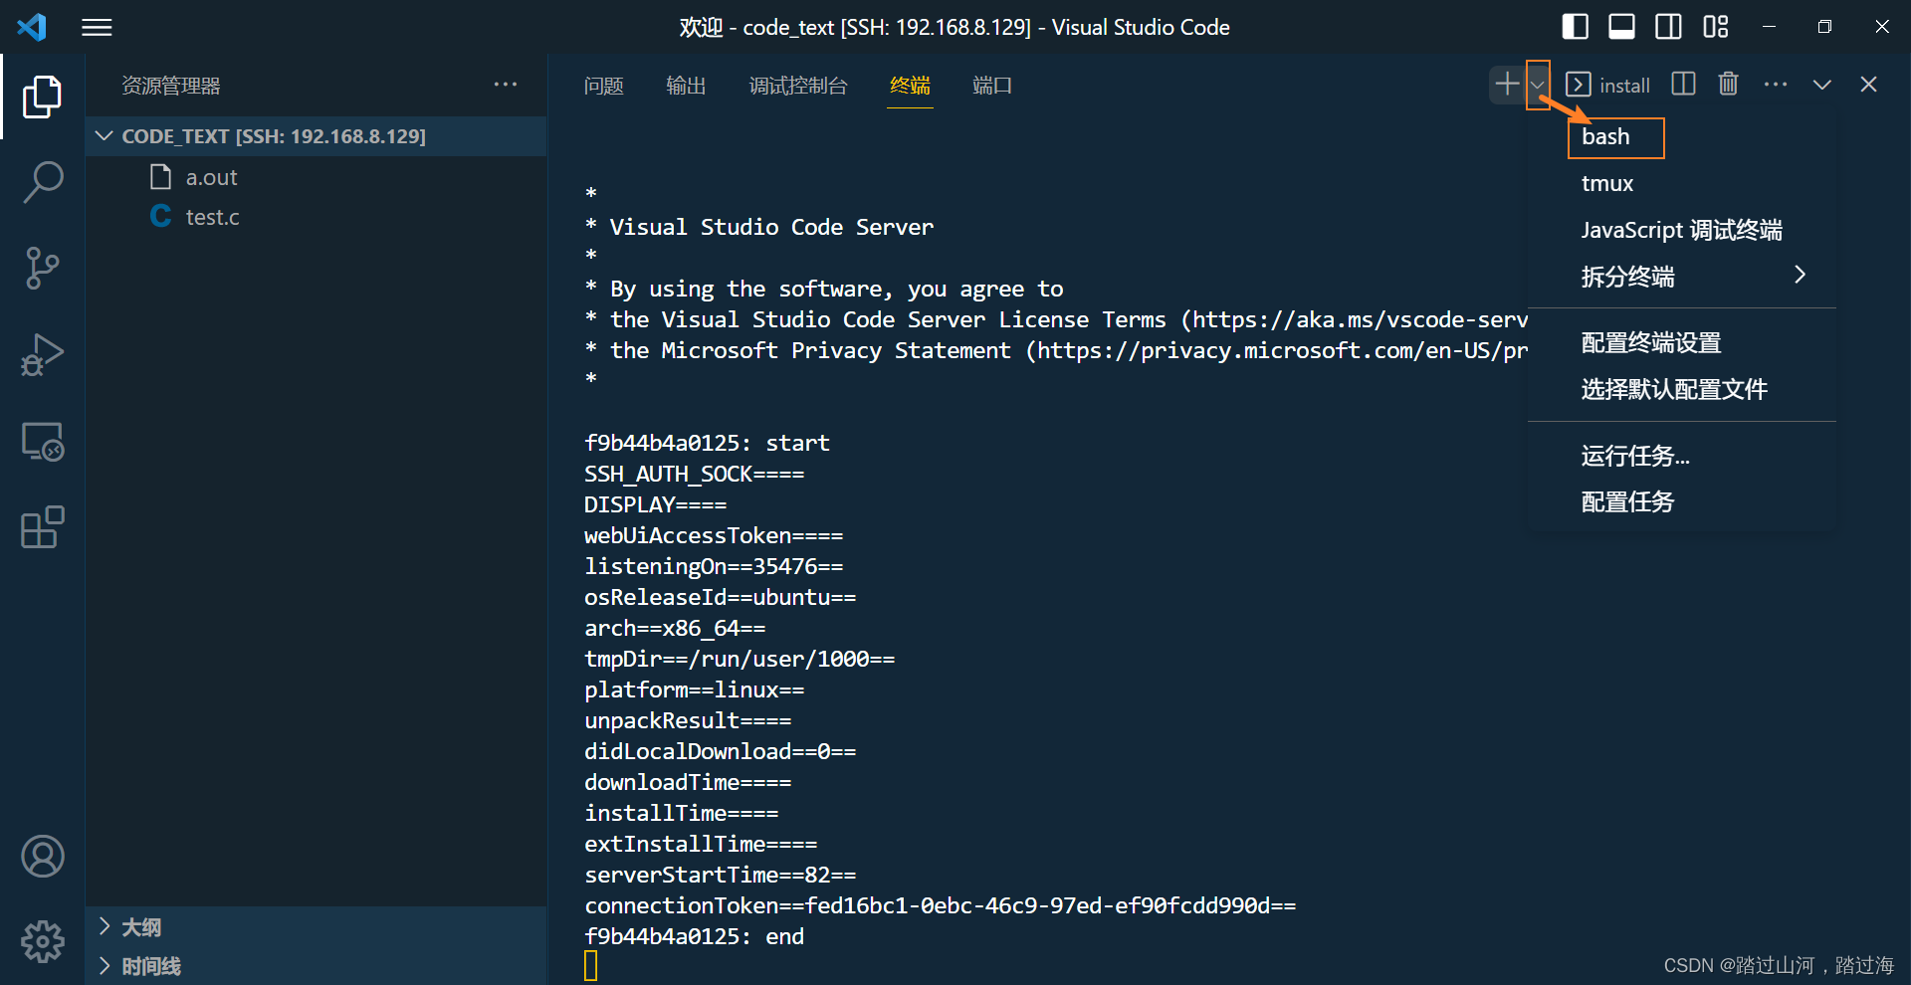Viewport: 1911px width, 985px height.
Task: Open the hamburger application menu
Action: click(x=97, y=27)
